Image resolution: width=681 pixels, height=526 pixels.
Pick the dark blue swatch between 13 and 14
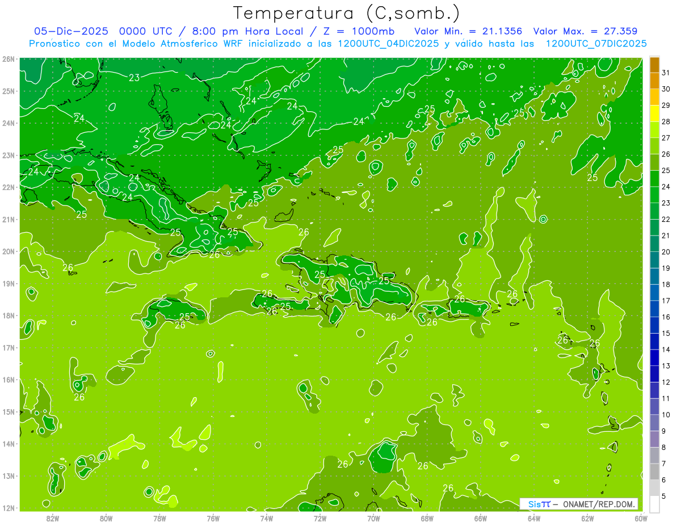[654, 357]
